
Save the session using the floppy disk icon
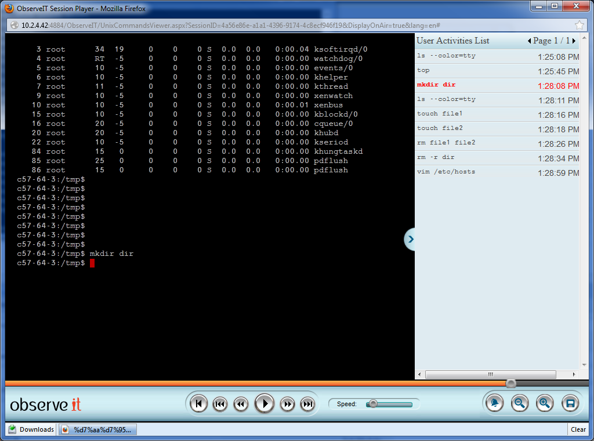click(570, 403)
